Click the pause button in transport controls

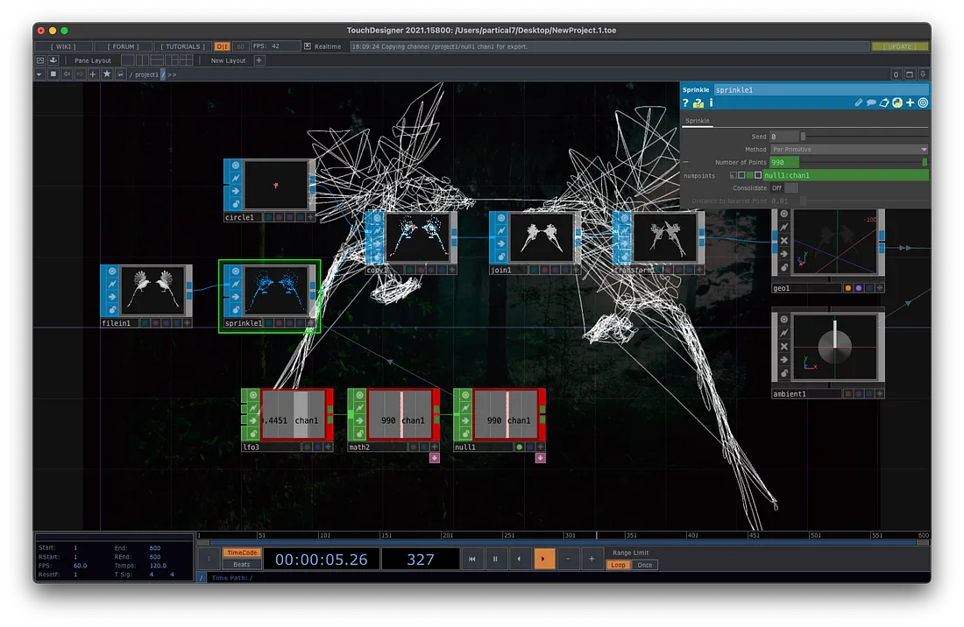pyautogui.click(x=495, y=559)
